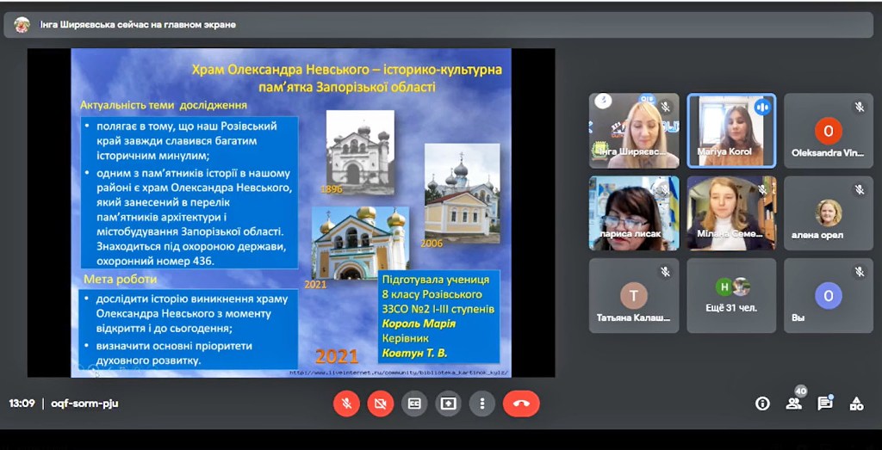
Task: Click the лариса лисак video tile
Action: click(633, 213)
